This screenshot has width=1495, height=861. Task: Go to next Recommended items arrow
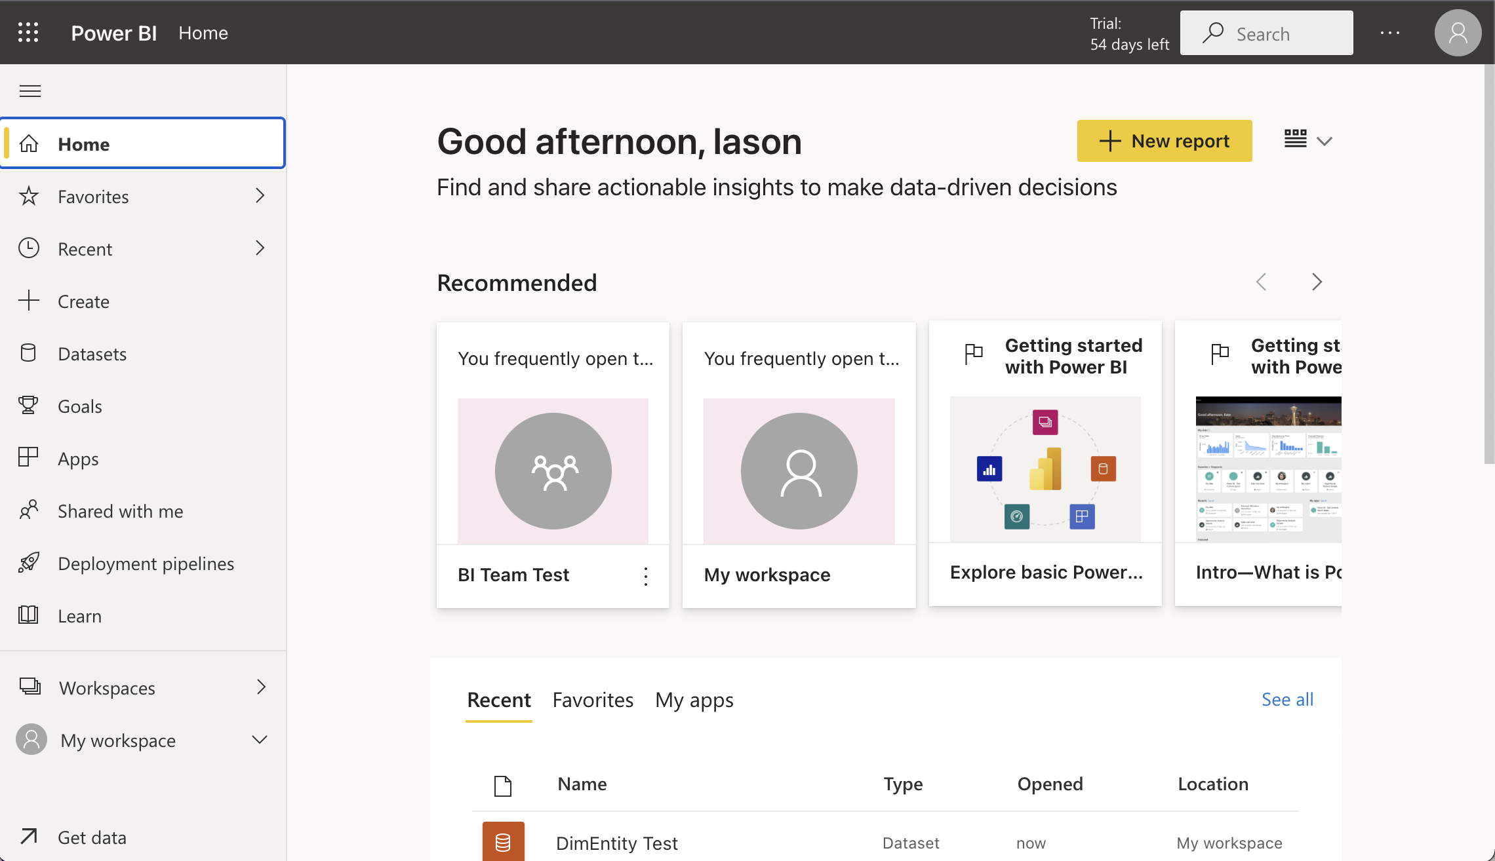1317,282
